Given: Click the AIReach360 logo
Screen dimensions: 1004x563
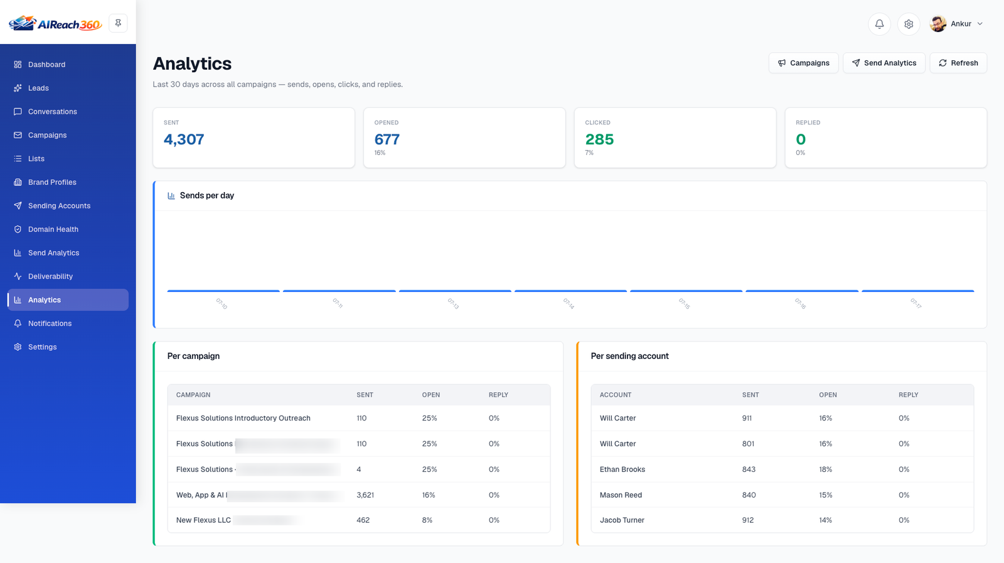Looking at the screenshot, I should [55, 23].
